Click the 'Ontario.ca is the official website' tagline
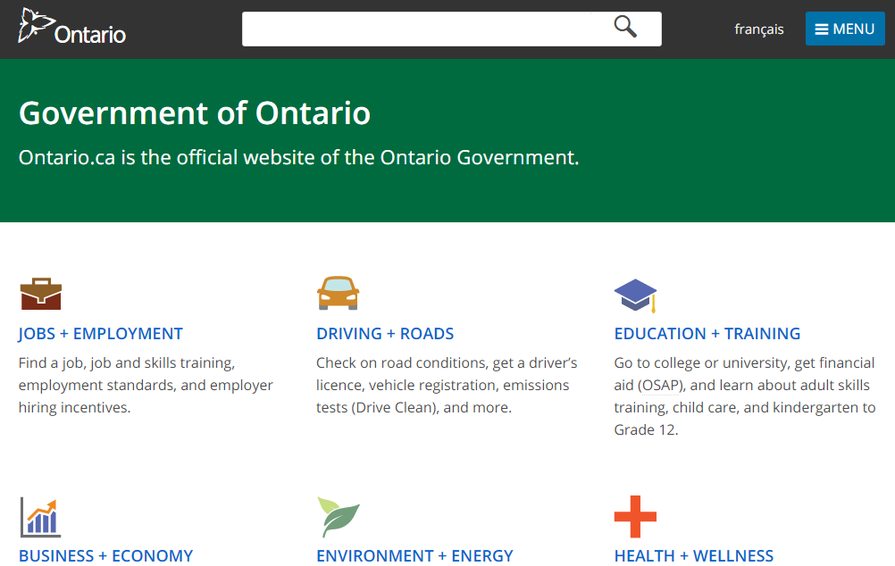The height and width of the screenshot is (566, 895). pyautogui.click(x=299, y=157)
